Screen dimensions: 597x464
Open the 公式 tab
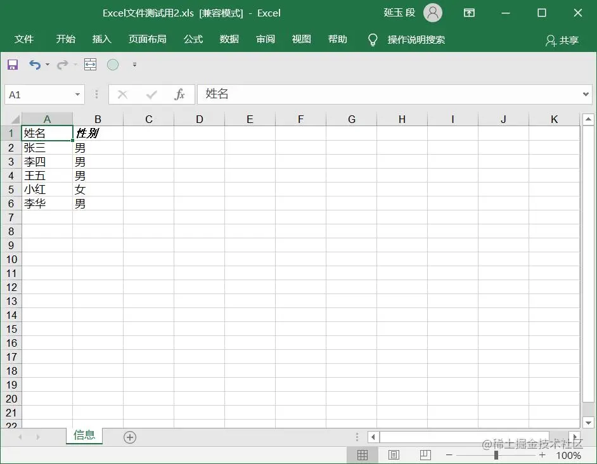point(193,39)
